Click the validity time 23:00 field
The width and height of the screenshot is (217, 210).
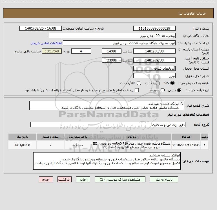point(112,60)
